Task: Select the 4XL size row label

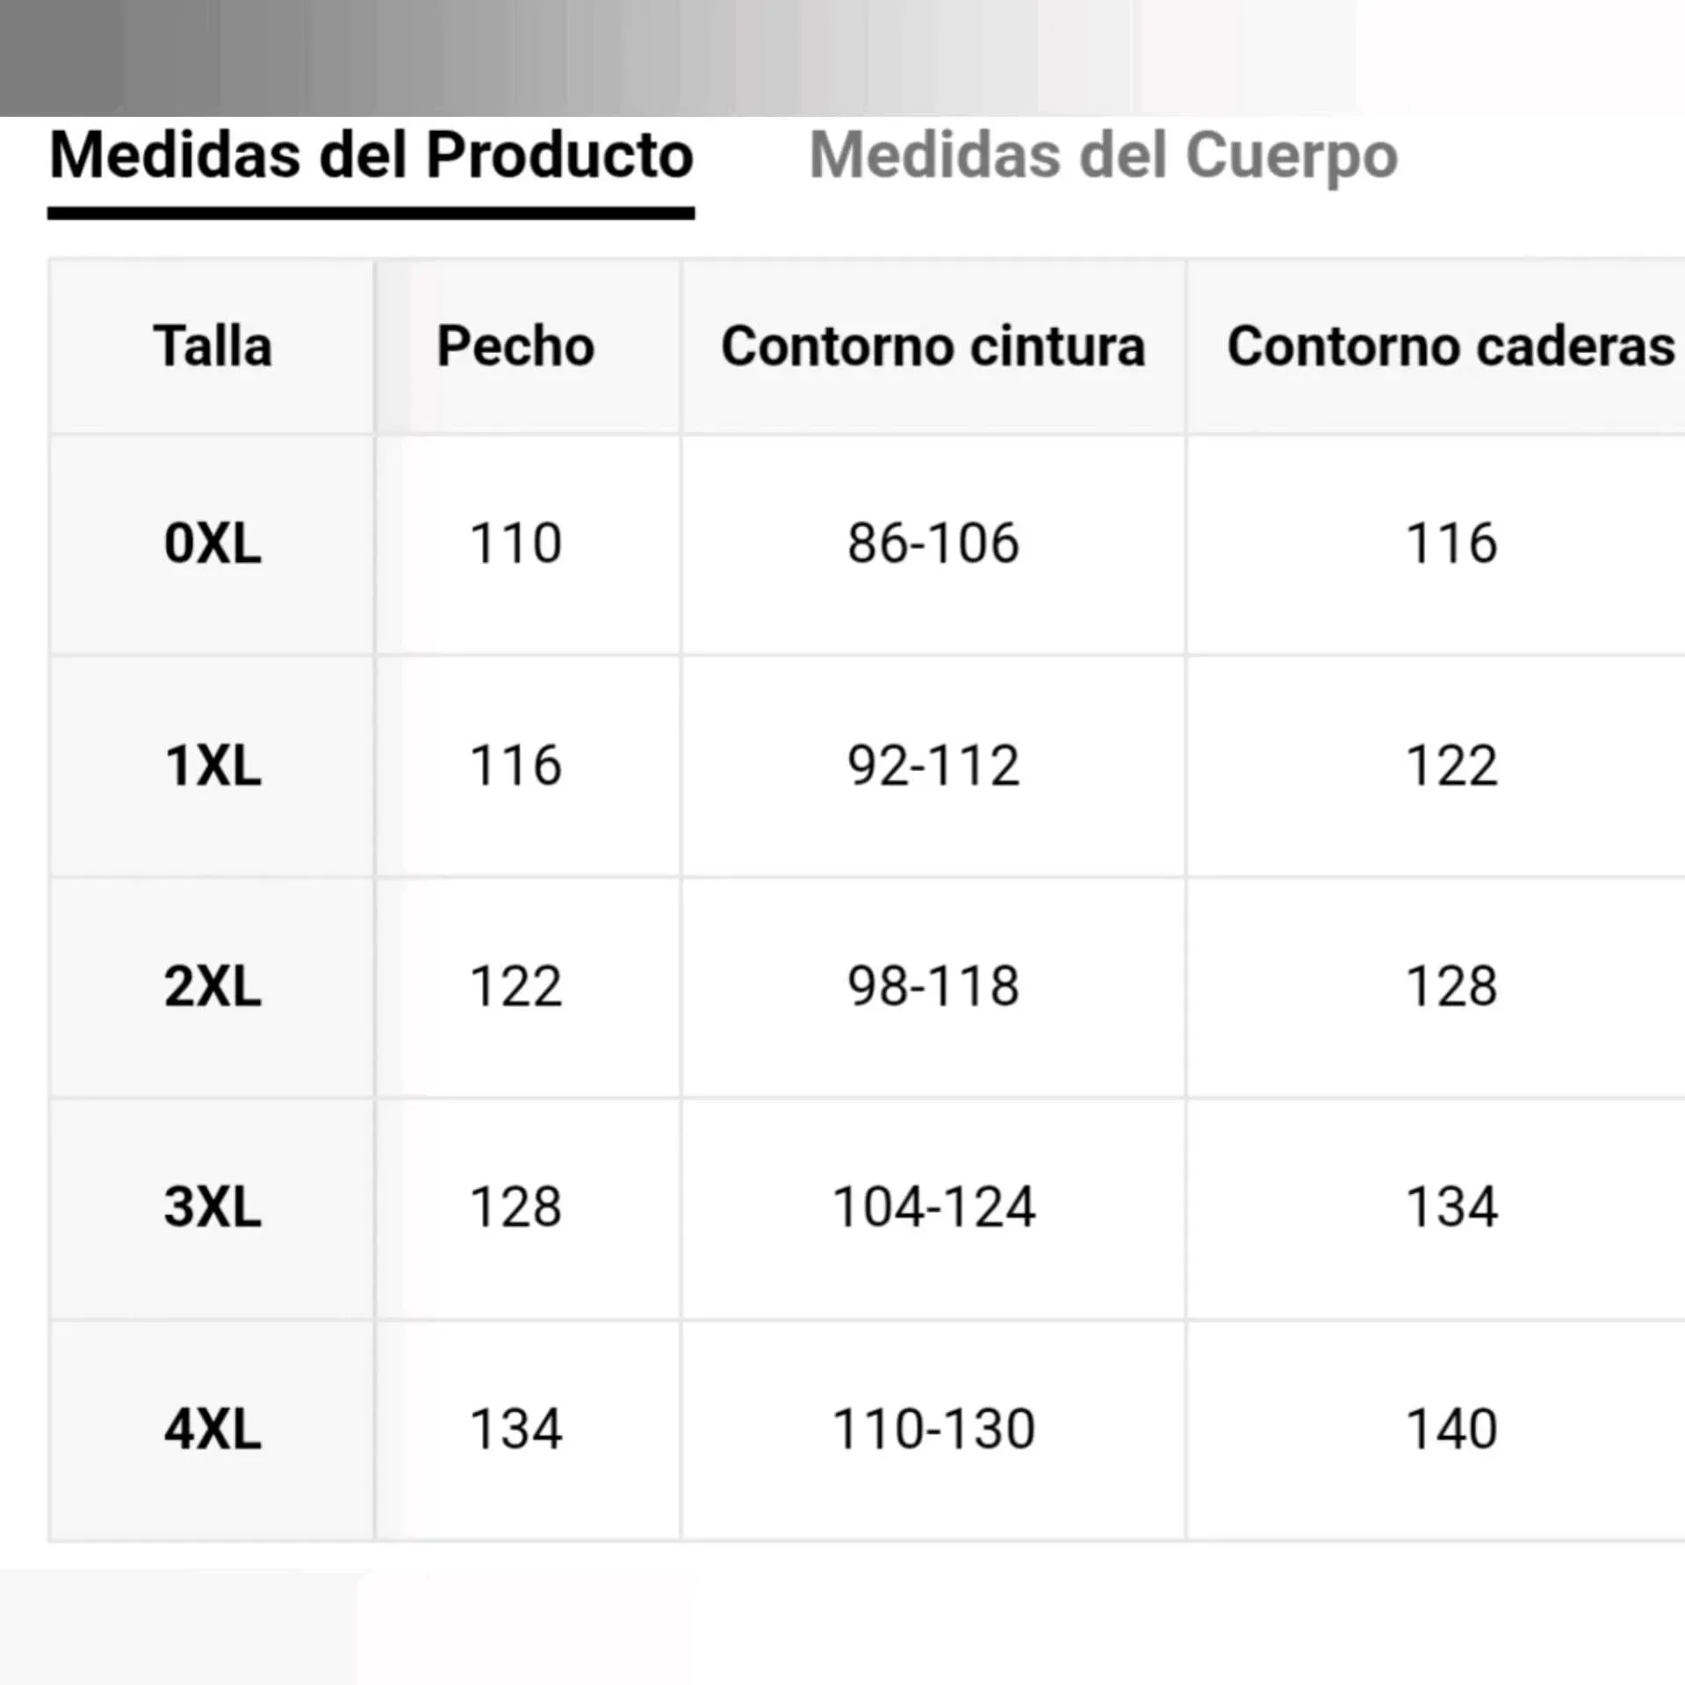Action: pos(212,1429)
